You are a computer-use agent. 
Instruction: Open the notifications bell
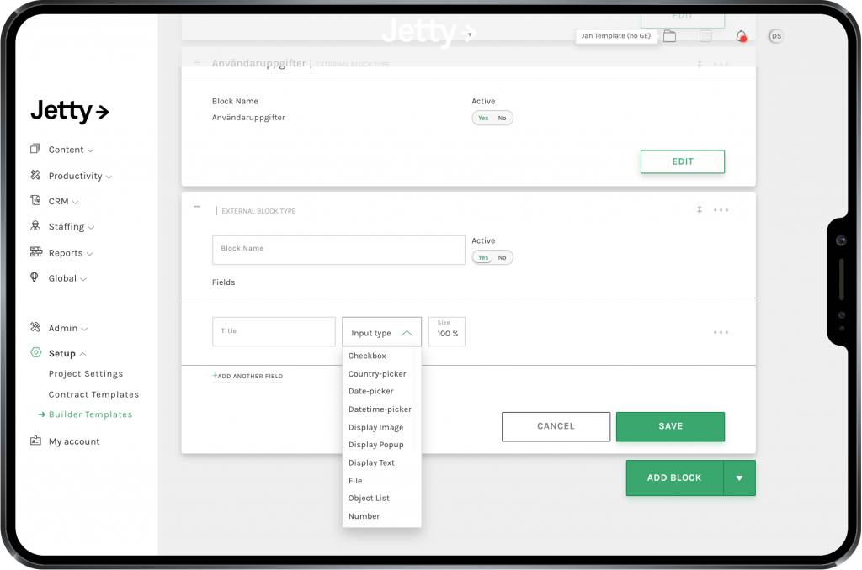(739, 35)
